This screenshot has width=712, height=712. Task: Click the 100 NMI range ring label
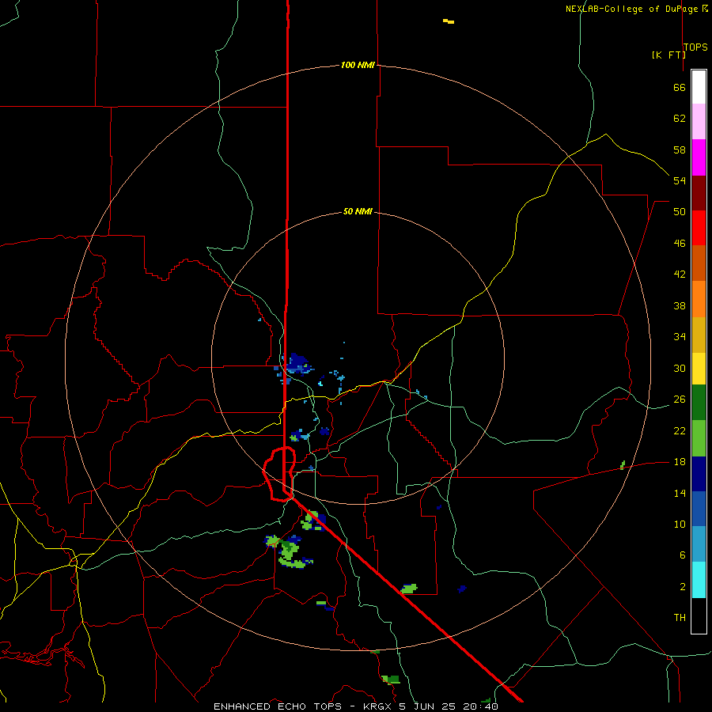point(358,65)
